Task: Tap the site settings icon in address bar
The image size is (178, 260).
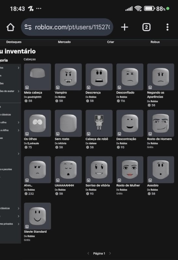Action: tap(28, 27)
